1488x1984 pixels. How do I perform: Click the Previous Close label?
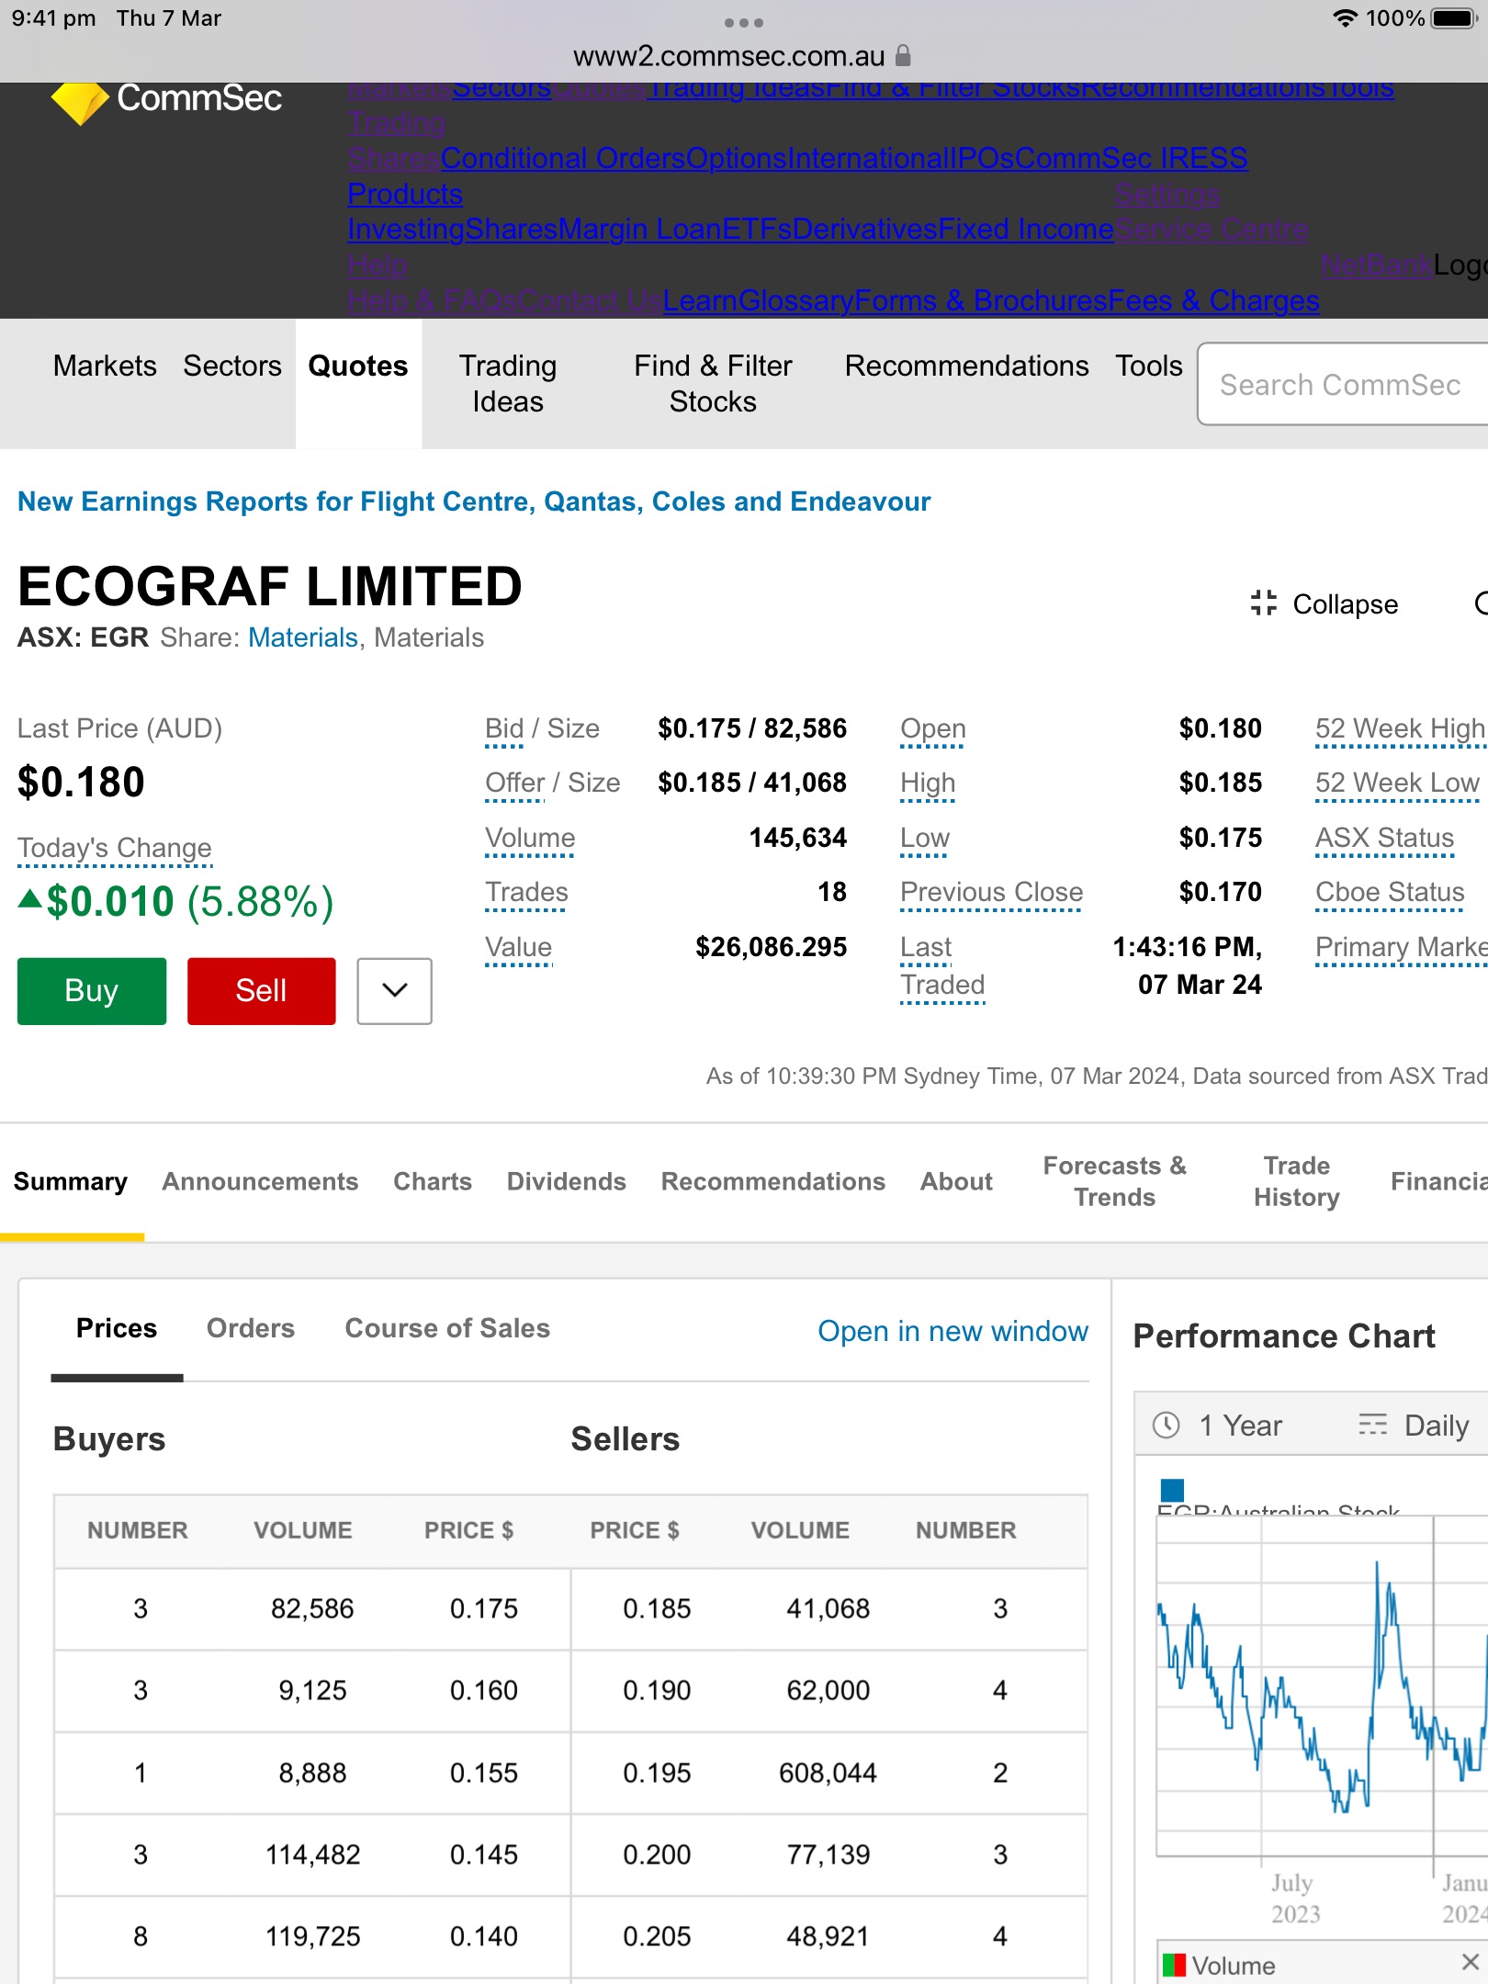pyautogui.click(x=992, y=892)
